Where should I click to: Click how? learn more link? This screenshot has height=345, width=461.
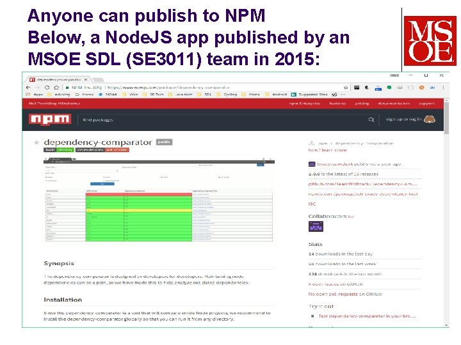coord(327,150)
